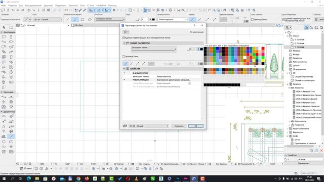Toggle uniform settings for all line tools checkbox
324x182 pixels.
(x=124, y=38)
